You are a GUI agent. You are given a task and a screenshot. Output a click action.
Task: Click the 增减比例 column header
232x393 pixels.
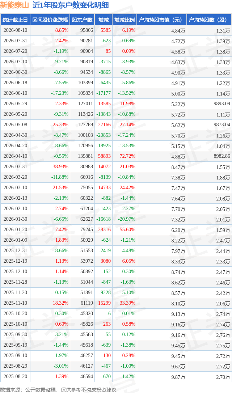point(125,20)
